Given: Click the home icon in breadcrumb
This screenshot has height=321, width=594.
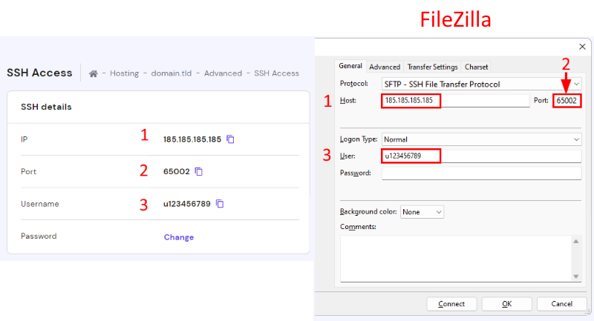Looking at the screenshot, I should point(94,73).
